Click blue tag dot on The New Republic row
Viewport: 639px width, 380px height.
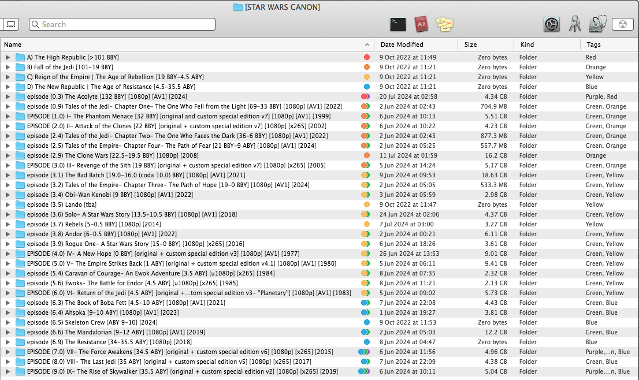(x=367, y=87)
